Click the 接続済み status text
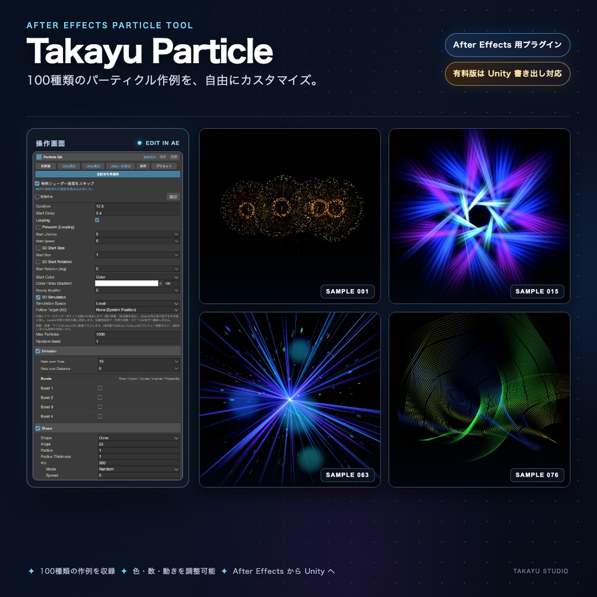 [150, 157]
